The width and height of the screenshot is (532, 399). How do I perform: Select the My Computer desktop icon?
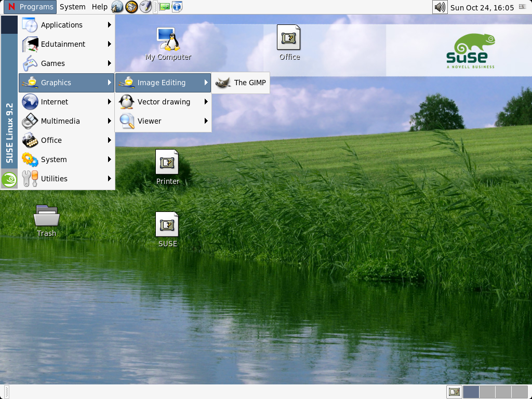tap(168, 44)
